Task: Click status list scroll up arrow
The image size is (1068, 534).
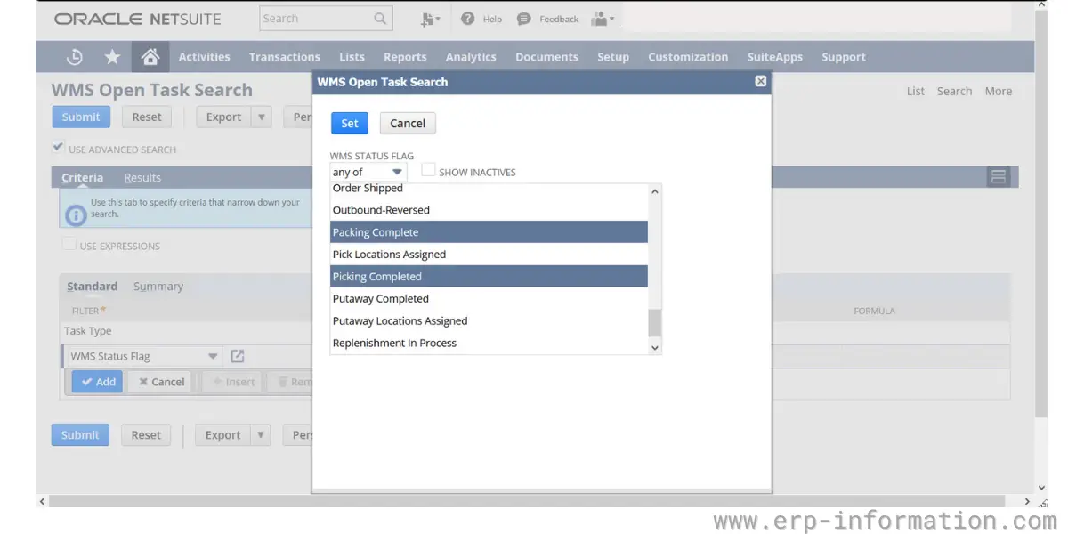Action: tap(655, 191)
